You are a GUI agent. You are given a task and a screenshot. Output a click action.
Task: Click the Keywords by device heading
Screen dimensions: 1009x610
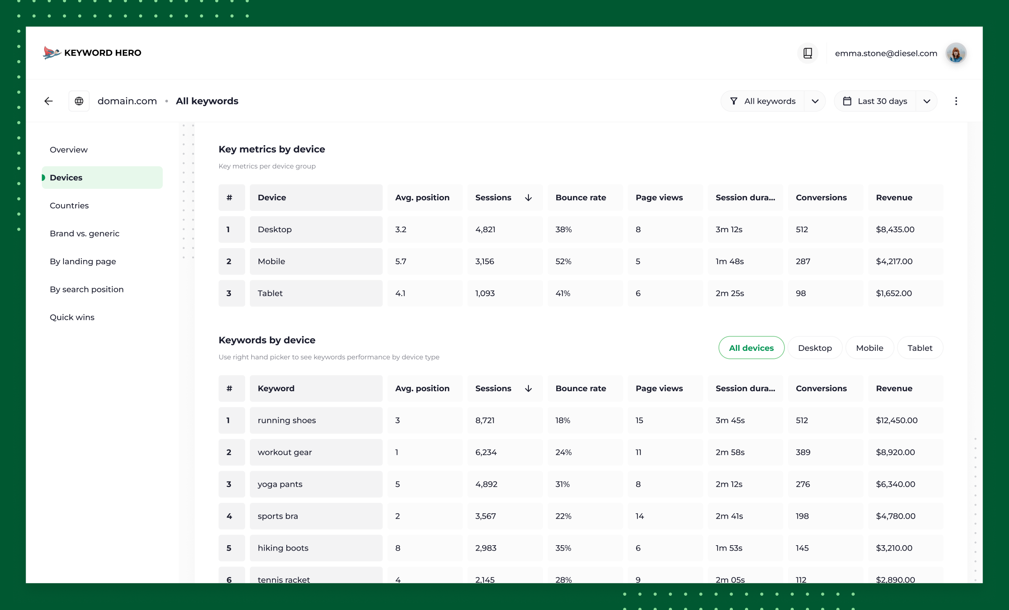(267, 340)
